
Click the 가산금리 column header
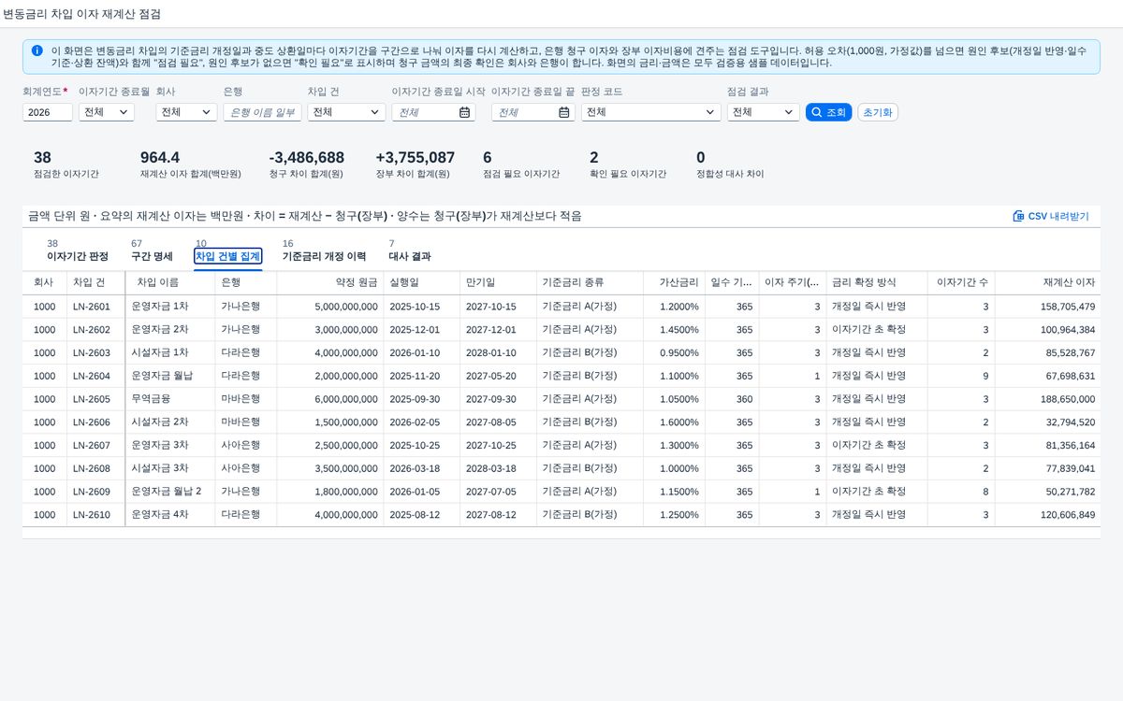click(672, 282)
